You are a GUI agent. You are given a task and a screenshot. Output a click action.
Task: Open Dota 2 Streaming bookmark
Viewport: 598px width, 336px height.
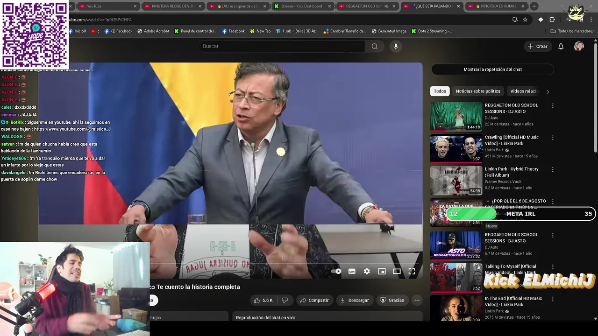432,31
